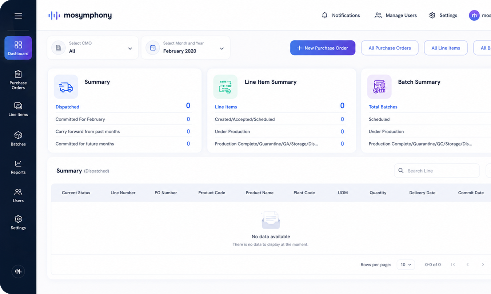Click Created/Accepted/Scheduled row
Viewport: 491px width, 294px height.
tap(280, 119)
